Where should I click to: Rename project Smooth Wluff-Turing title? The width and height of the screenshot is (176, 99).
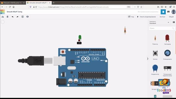[15, 12]
